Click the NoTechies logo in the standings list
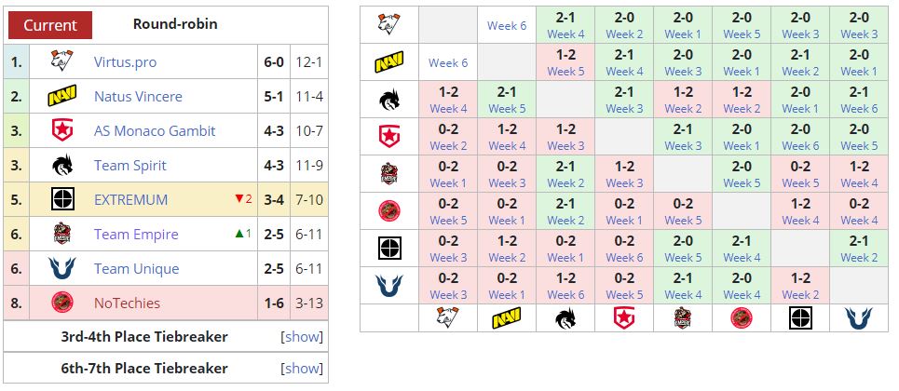Screen dimensions: 899x391 tap(61, 303)
